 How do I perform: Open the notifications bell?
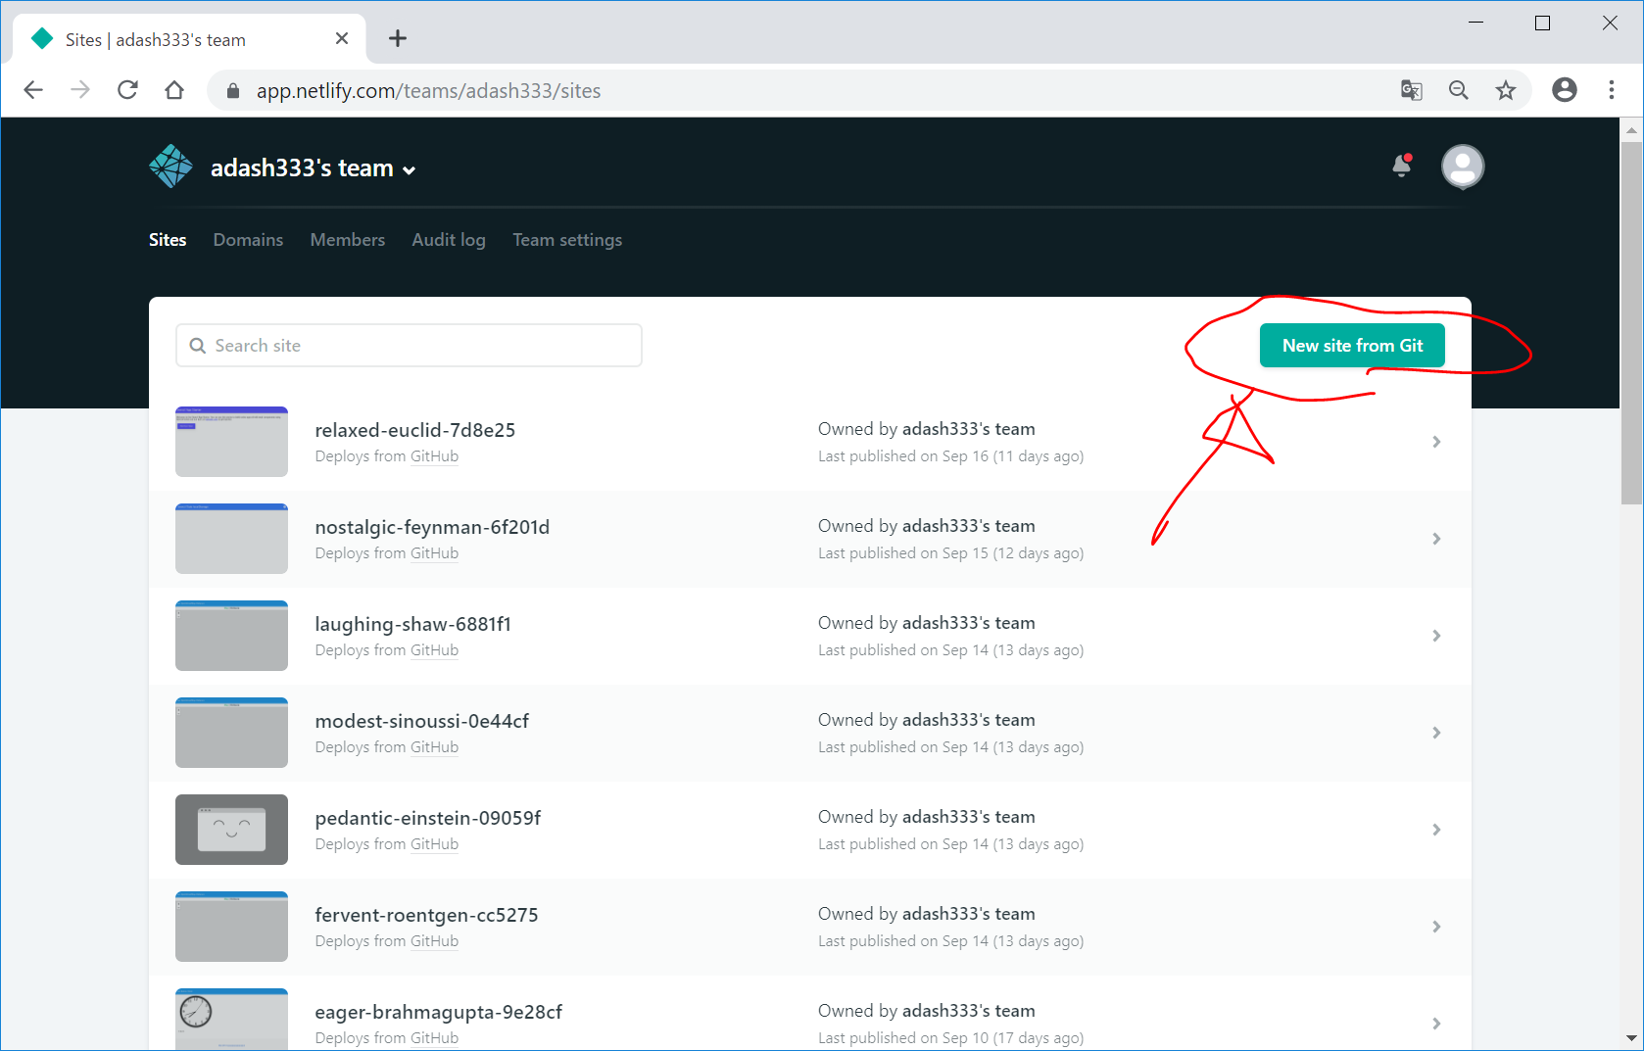pos(1402,166)
